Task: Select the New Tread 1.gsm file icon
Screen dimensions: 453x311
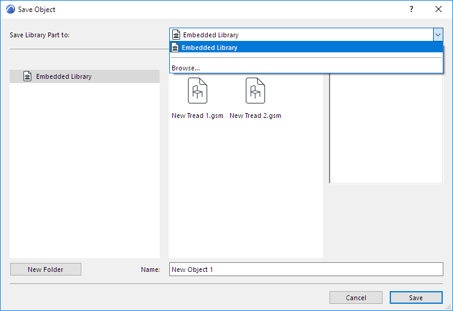Action: coord(198,91)
